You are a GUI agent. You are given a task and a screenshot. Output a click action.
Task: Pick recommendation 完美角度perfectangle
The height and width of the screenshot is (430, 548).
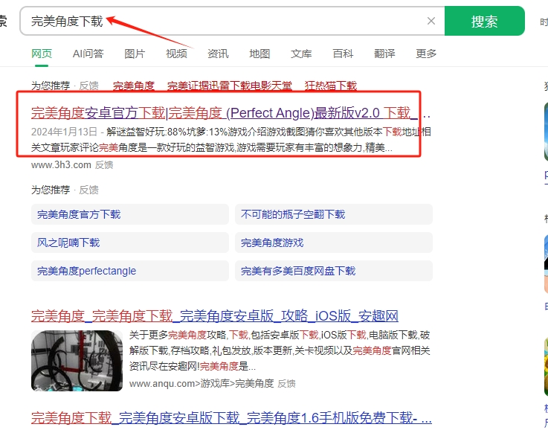130,271
